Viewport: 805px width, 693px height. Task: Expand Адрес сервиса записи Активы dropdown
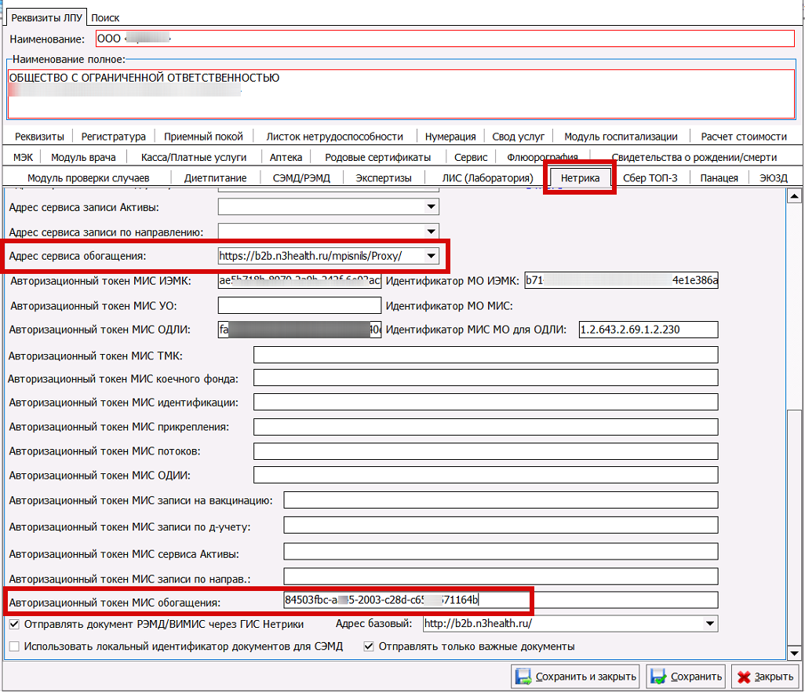(x=432, y=206)
